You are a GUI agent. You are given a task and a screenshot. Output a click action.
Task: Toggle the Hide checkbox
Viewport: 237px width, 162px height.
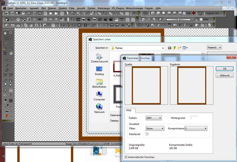184,13
